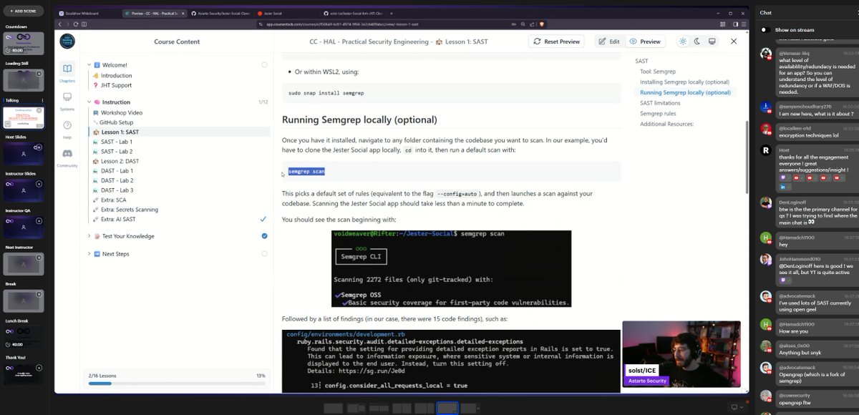
Task: Reload the browser page
Action: click(77, 24)
